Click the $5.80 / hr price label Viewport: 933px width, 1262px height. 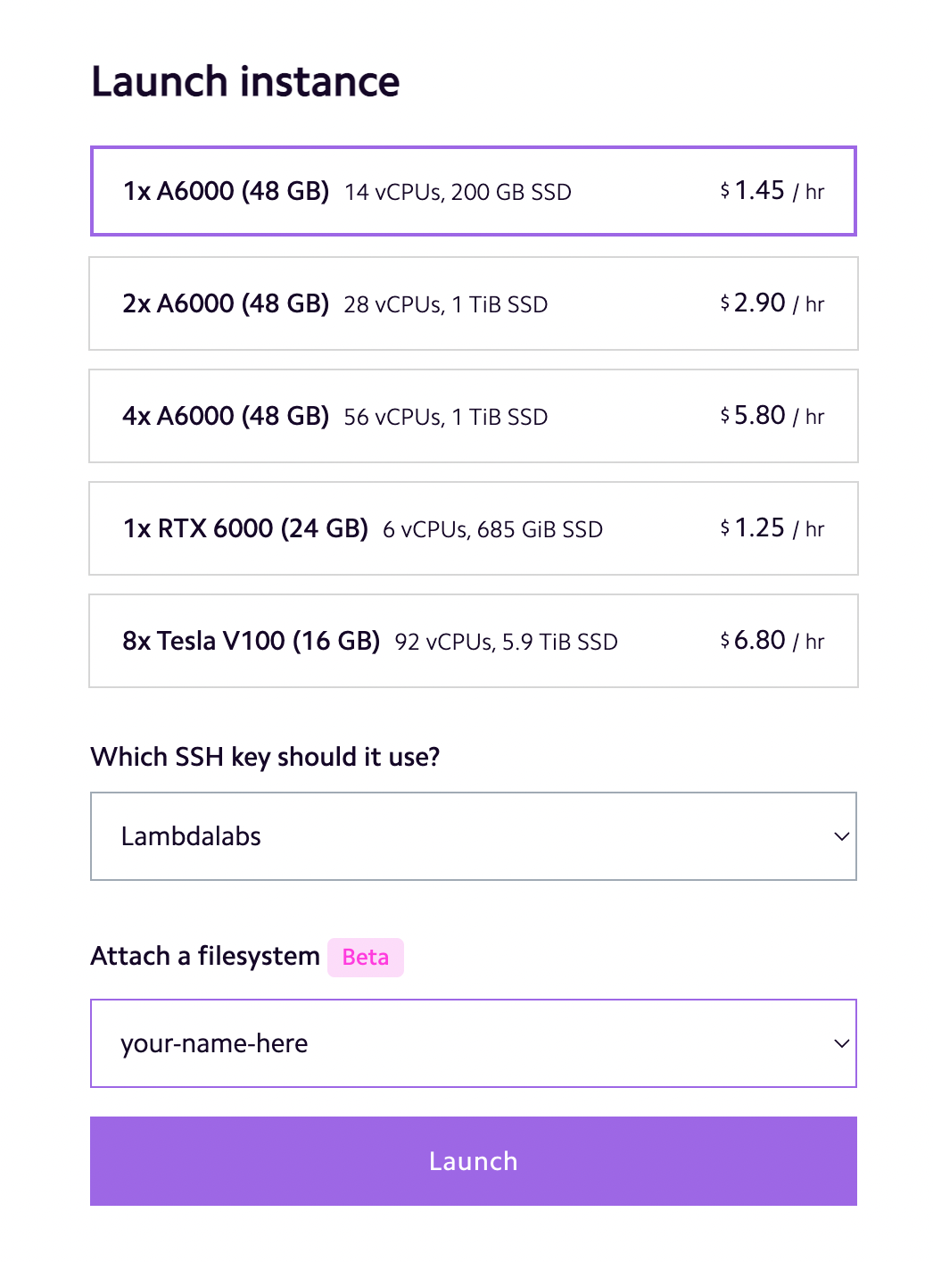(772, 416)
